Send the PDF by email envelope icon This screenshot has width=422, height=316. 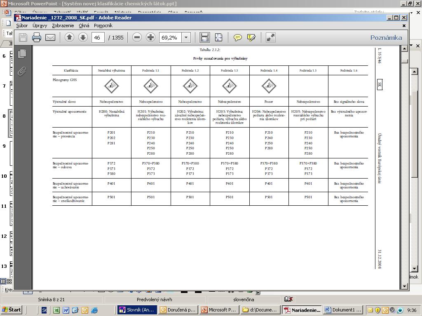coord(50,37)
